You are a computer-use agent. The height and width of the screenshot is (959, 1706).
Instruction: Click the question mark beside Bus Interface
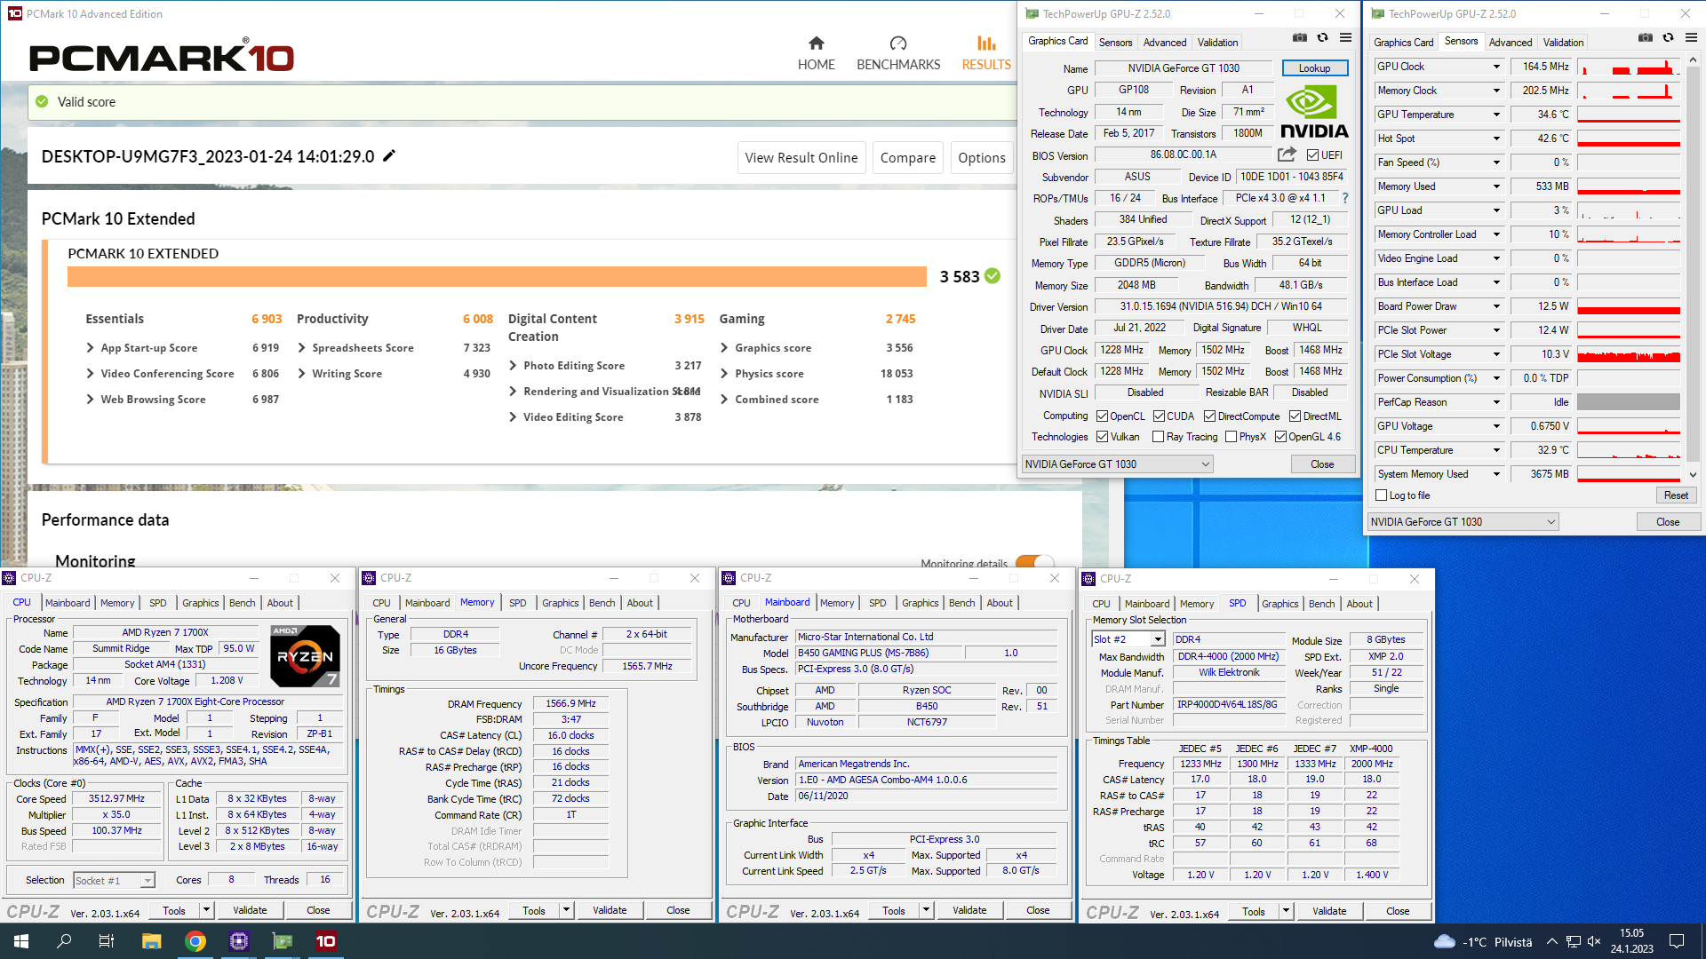click(x=1345, y=198)
